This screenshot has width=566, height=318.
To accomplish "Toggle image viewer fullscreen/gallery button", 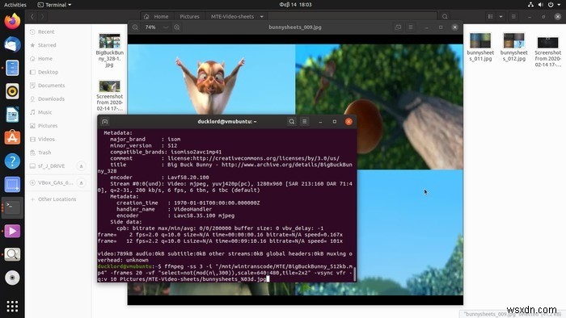I will pyautogui.click(x=398, y=27).
